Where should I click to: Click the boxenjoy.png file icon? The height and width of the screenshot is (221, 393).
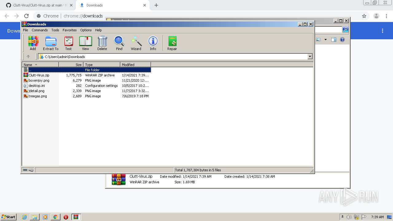coord(26,80)
